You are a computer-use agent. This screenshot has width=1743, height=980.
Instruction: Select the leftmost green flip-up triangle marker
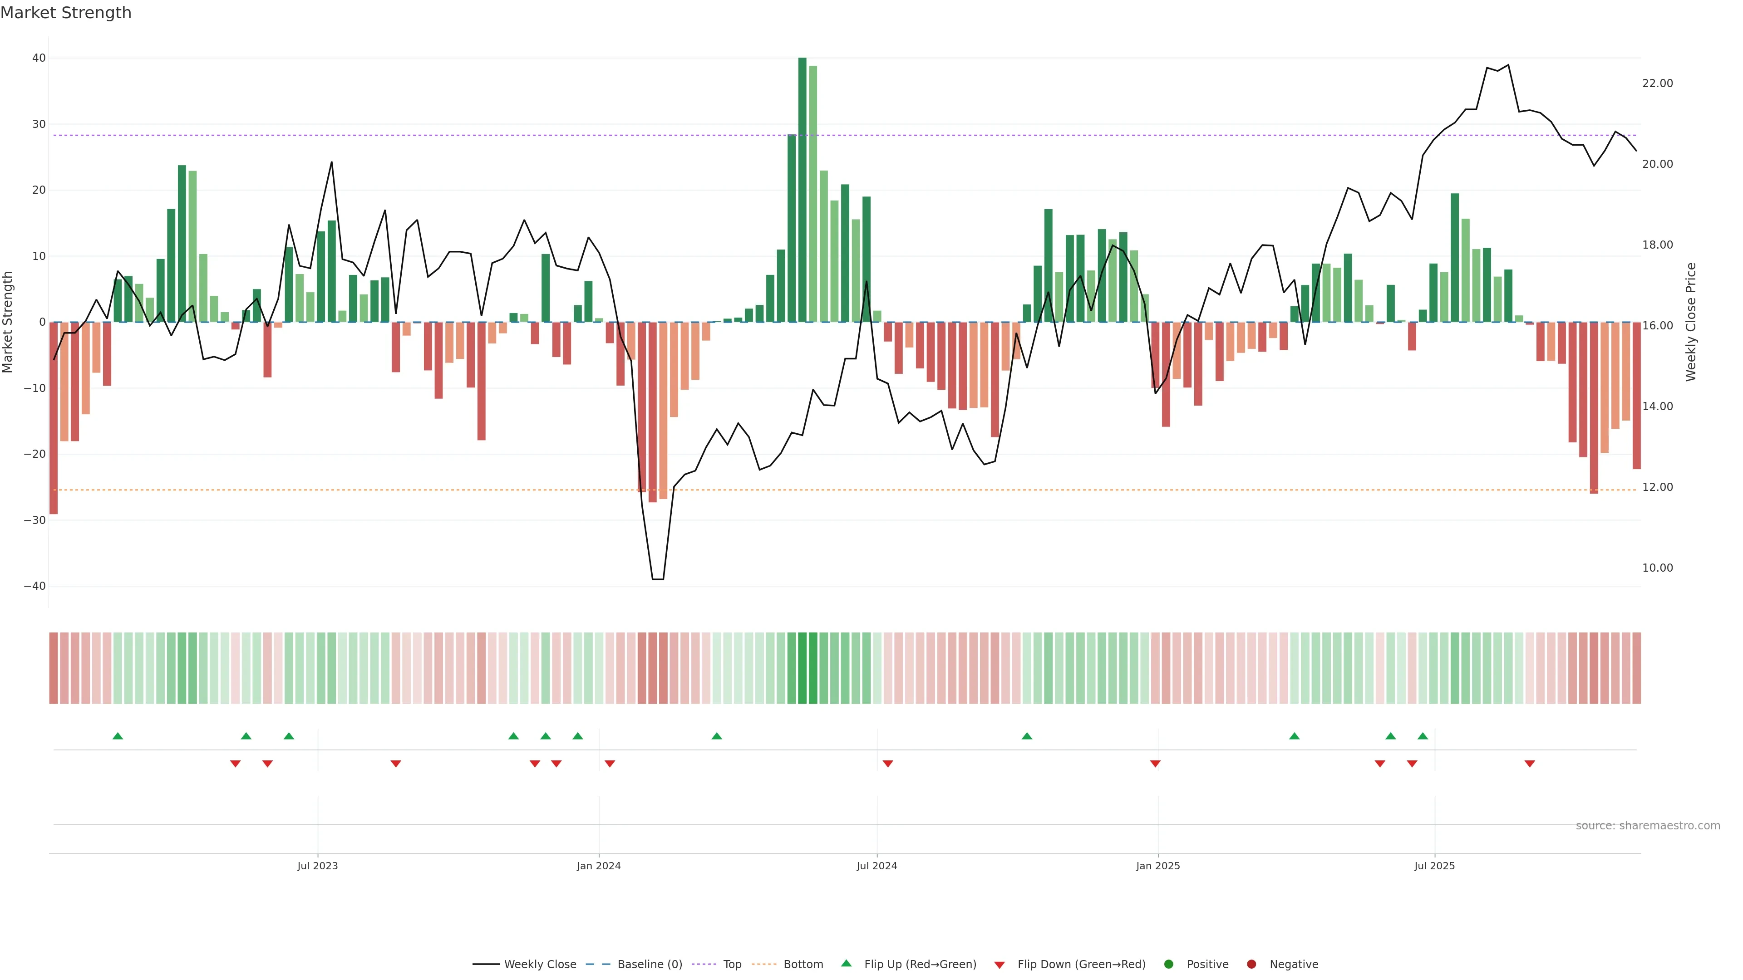click(x=118, y=736)
